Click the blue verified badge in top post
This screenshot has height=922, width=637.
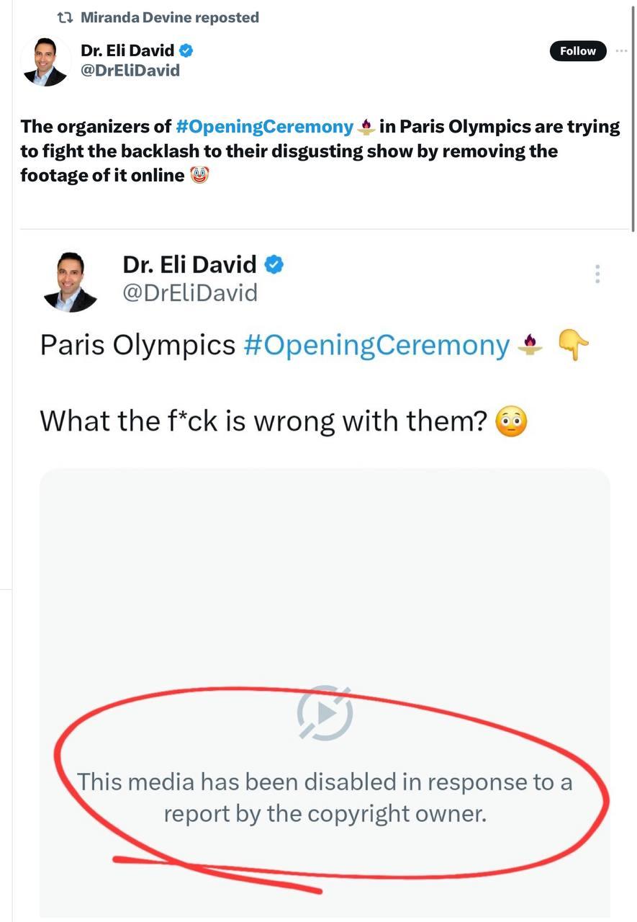click(x=186, y=50)
